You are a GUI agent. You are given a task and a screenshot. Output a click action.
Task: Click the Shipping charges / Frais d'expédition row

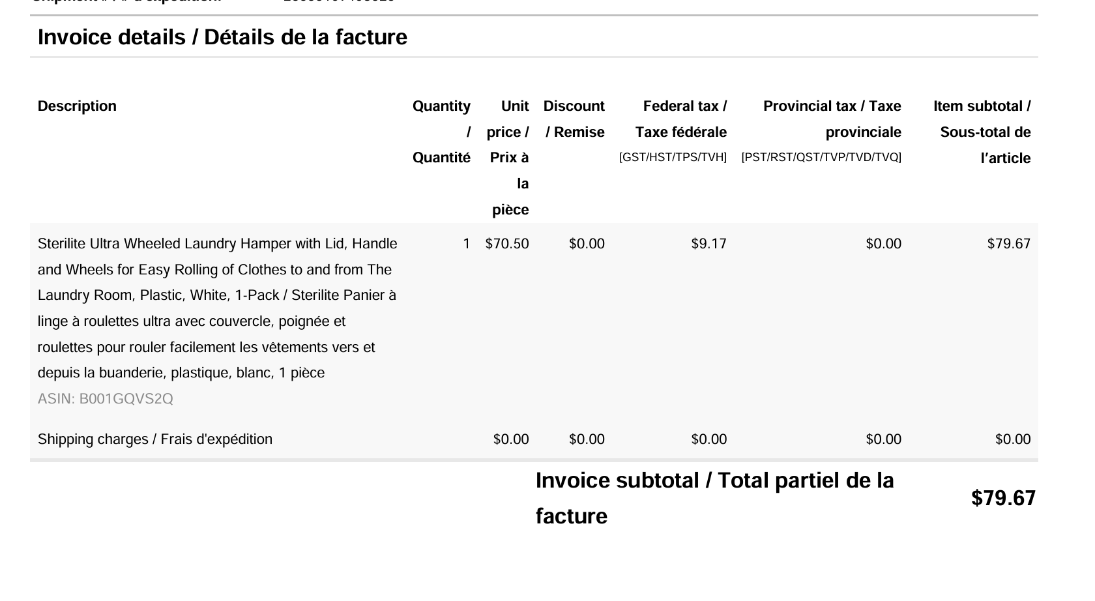tap(534, 439)
